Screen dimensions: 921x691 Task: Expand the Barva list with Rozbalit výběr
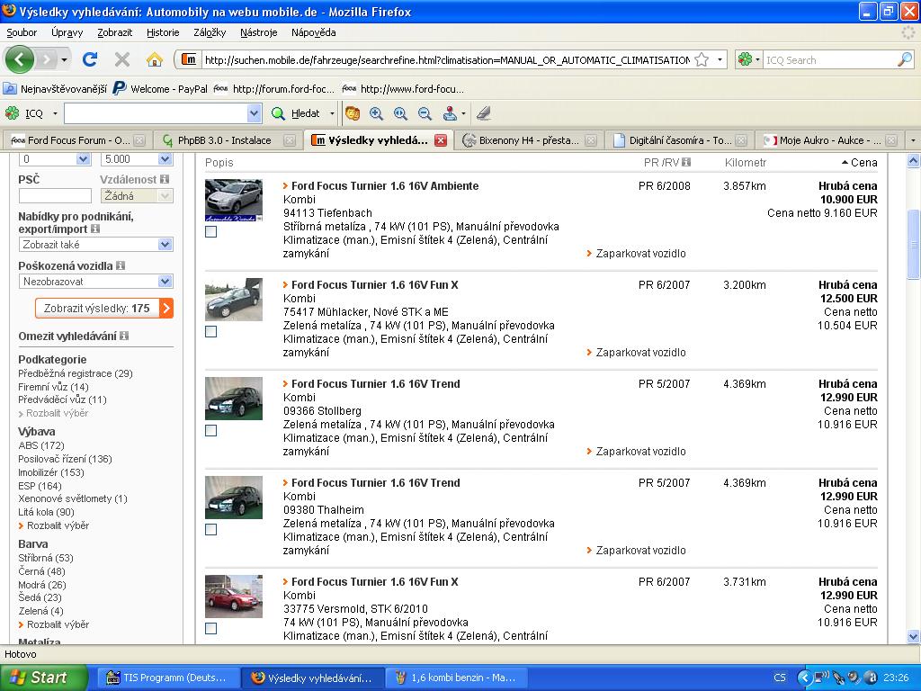click(x=58, y=624)
